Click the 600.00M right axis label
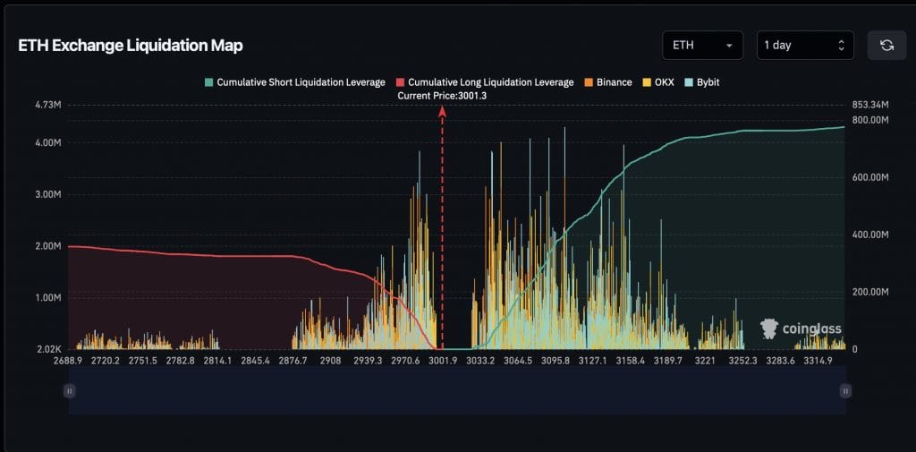 (x=869, y=177)
